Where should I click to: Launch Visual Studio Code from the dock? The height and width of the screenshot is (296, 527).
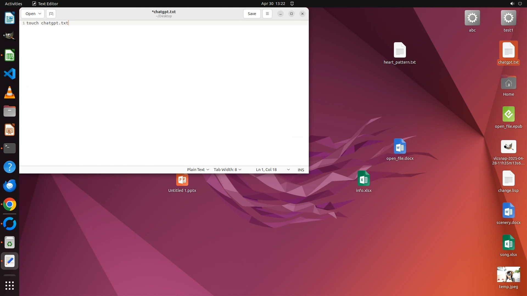coord(10,74)
